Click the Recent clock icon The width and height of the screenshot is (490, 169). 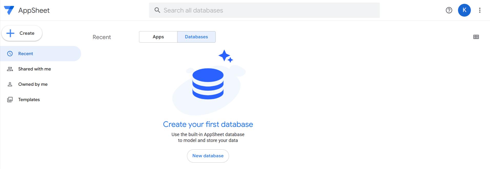(10, 54)
